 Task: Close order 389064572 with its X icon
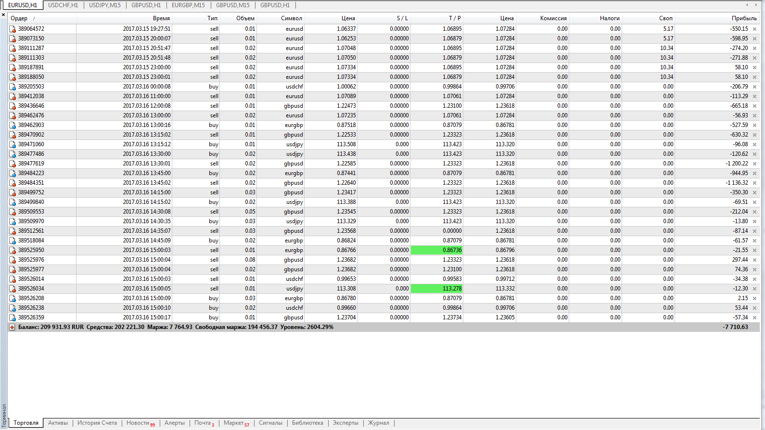point(754,29)
